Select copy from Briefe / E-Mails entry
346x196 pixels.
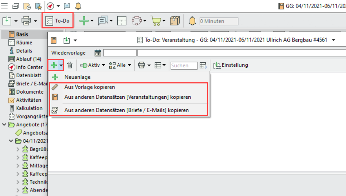pyautogui.click(x=126, y=110)
